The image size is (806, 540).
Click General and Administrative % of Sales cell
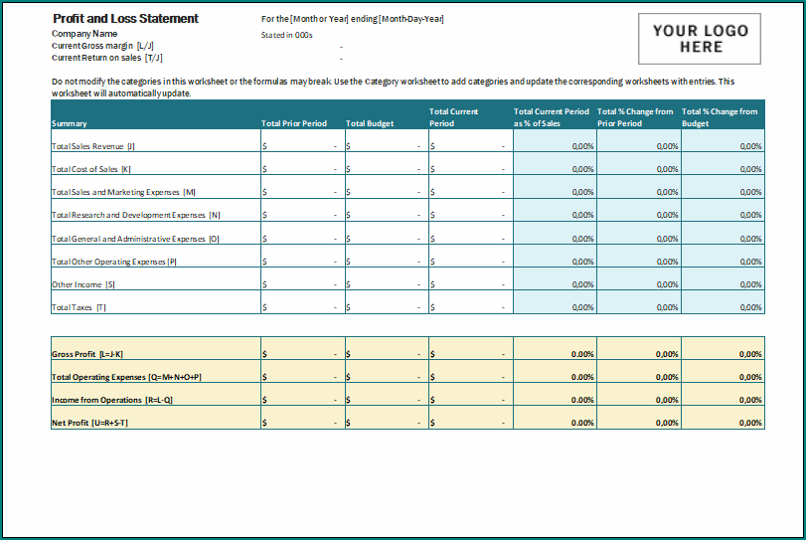tap(556, 233)
